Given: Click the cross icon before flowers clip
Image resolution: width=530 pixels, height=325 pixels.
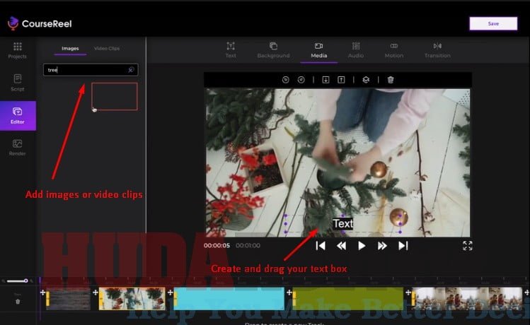Looking at the screenshot, I should tap(96, 292).
